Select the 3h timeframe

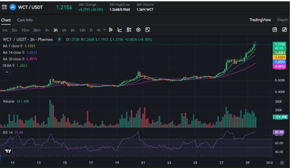point(55,30)
